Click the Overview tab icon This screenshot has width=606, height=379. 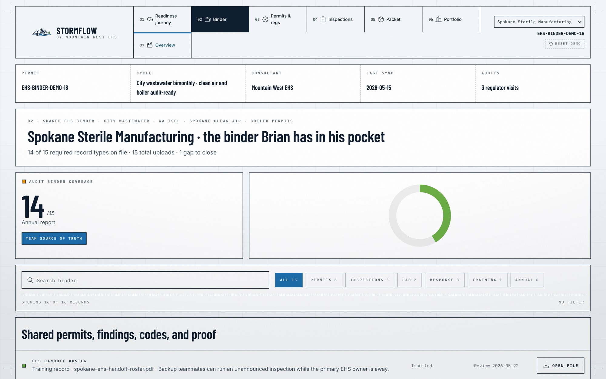pos(150,45)
